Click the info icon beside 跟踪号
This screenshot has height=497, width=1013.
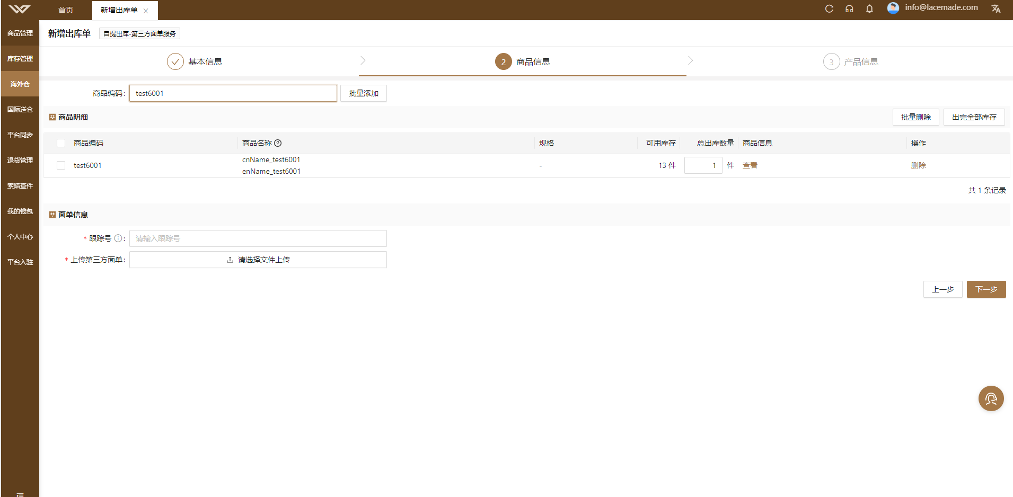(118, 238)
